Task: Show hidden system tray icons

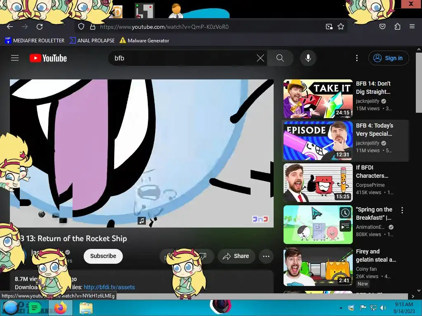Action: pos(341,308)
